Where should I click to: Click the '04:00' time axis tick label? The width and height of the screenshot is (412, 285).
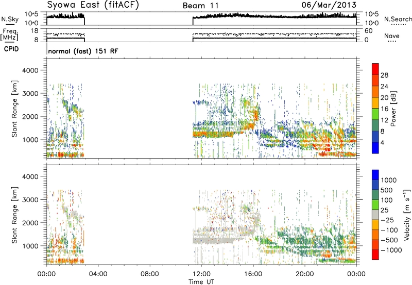click(x=98, y=274)
